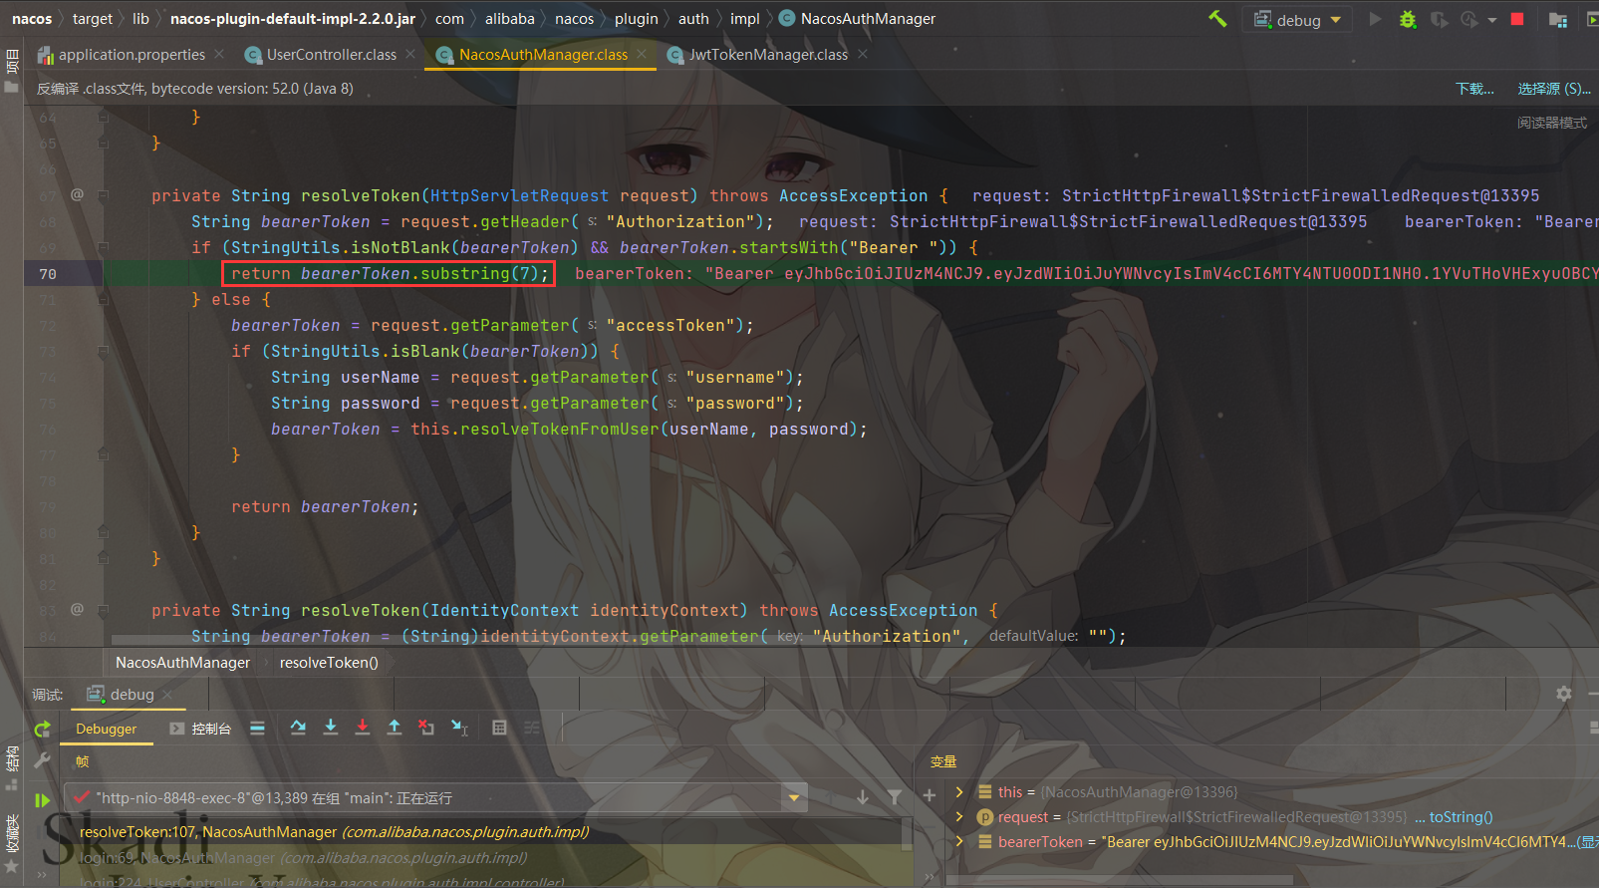1599x888 pixels.
Task: Click the override gutter icon at line 83
Action: 77,609
